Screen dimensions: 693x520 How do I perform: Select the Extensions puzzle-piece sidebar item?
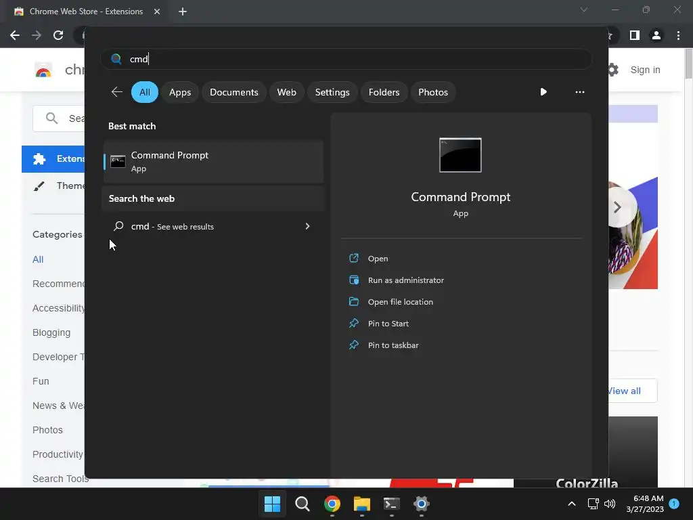pyautogui.click(x=53, y=158)
